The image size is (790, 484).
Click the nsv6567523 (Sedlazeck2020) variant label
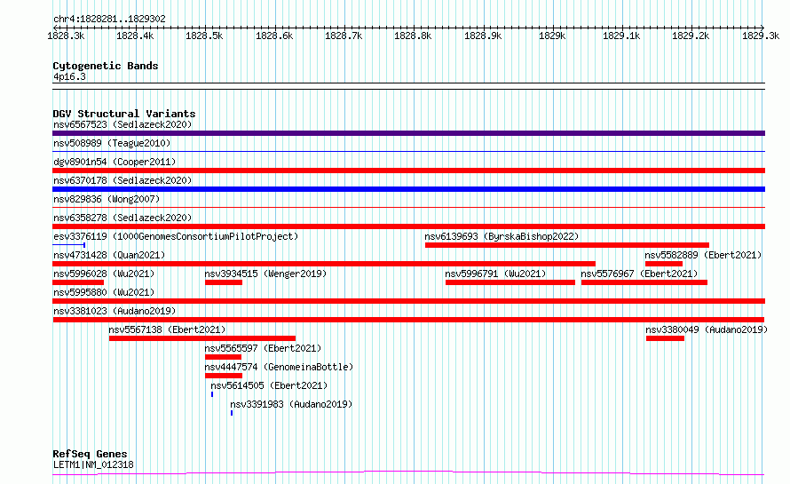point(122,124)
